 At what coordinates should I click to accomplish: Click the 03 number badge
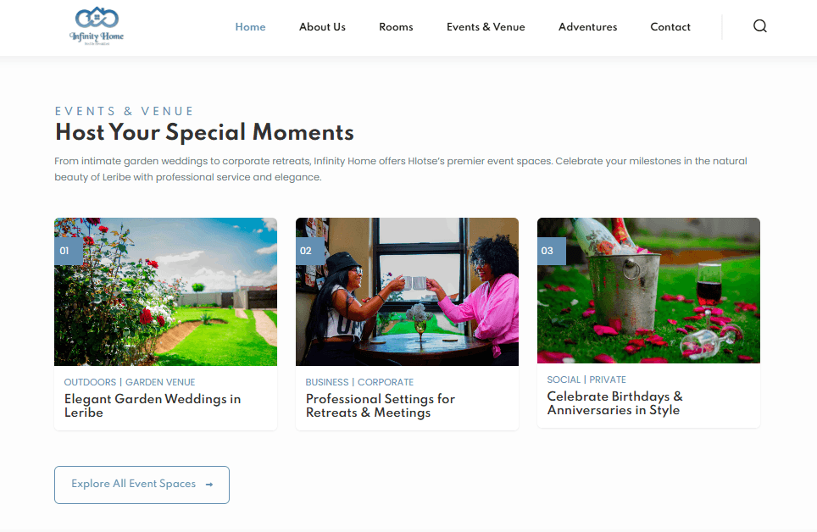point(551,251)
